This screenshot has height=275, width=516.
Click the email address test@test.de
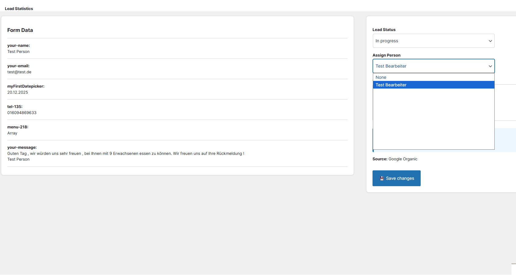click(19, 72)
